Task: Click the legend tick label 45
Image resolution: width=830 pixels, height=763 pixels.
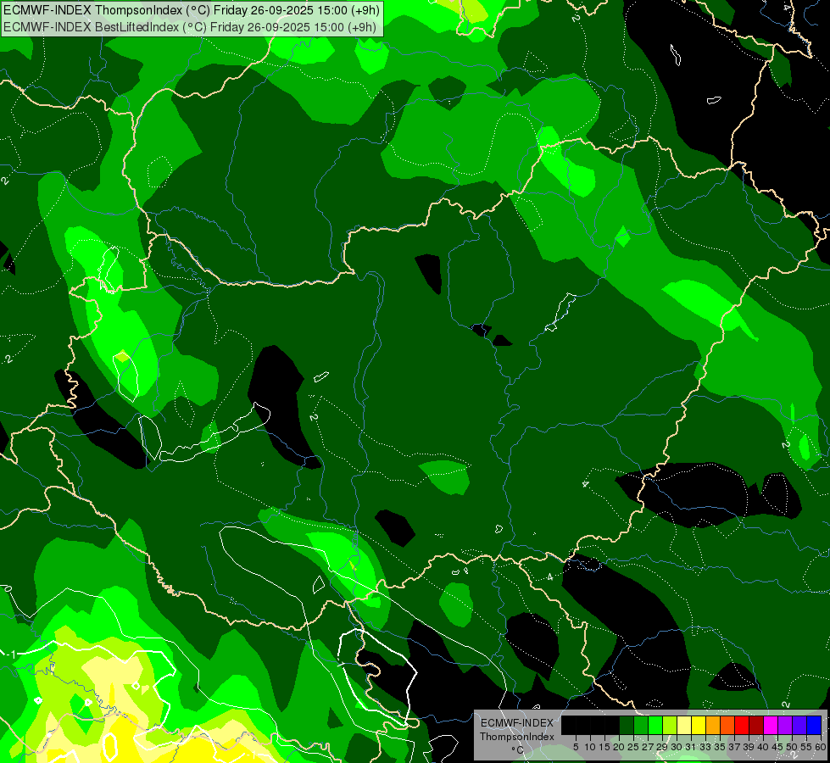Action: tap(777, 747)
